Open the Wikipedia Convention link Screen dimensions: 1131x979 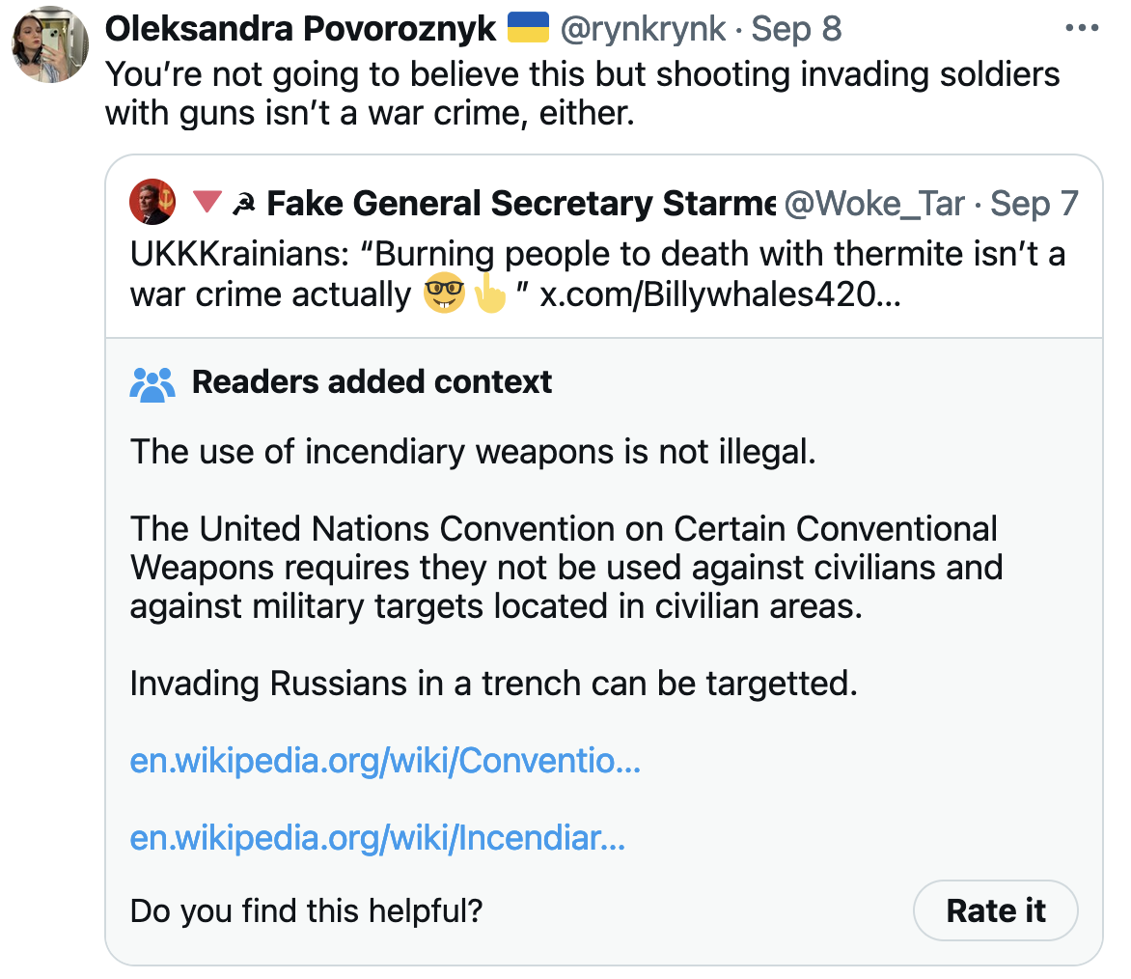[x=385, y=762]
